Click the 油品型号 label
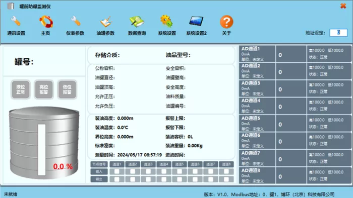 coord(178,55)
